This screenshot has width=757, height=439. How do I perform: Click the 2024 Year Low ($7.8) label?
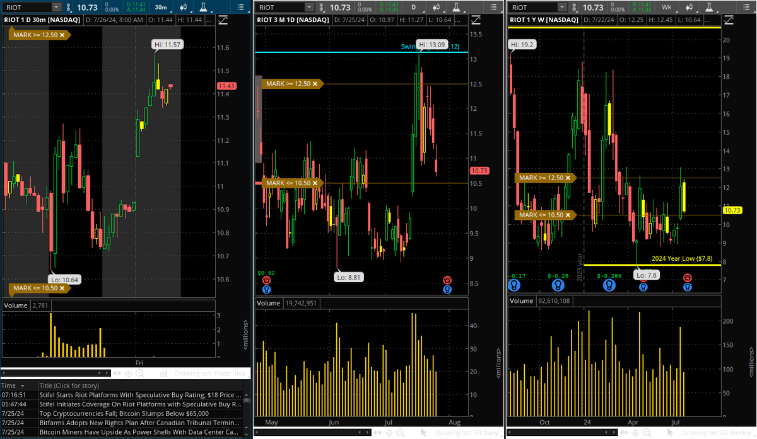pos(682,258)
